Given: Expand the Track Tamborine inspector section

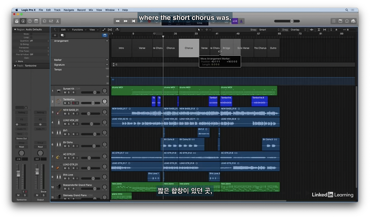Looking at the screenshot, I should pos(15,66).
